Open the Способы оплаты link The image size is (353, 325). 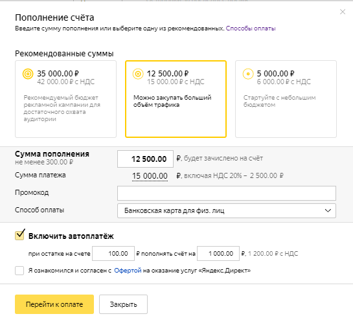(251, 28)
